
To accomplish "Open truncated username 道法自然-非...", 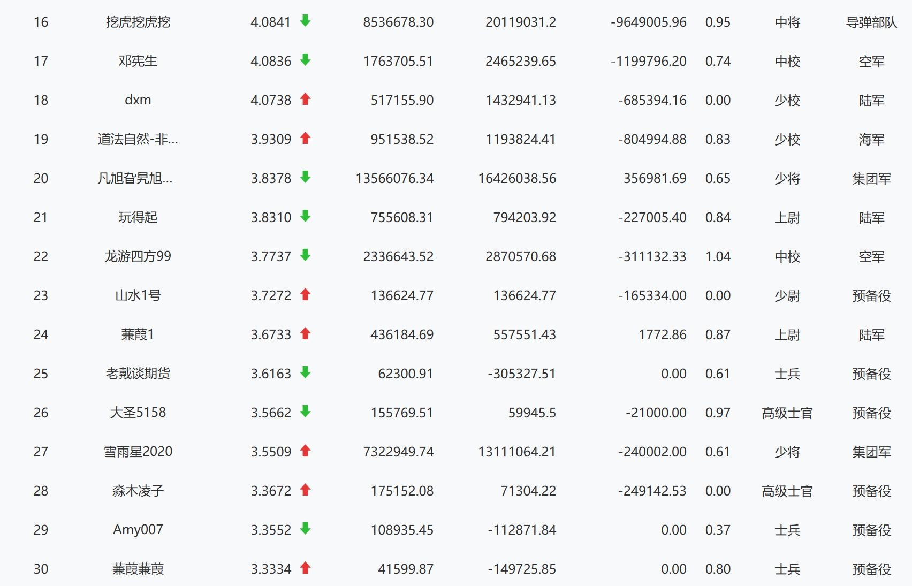I will click(x=138, y=139).
